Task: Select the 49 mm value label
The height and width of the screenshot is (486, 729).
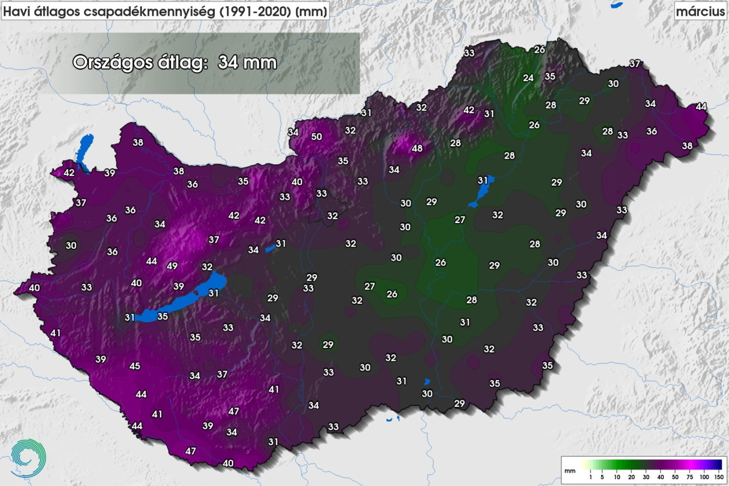Action: click(172, 266)
